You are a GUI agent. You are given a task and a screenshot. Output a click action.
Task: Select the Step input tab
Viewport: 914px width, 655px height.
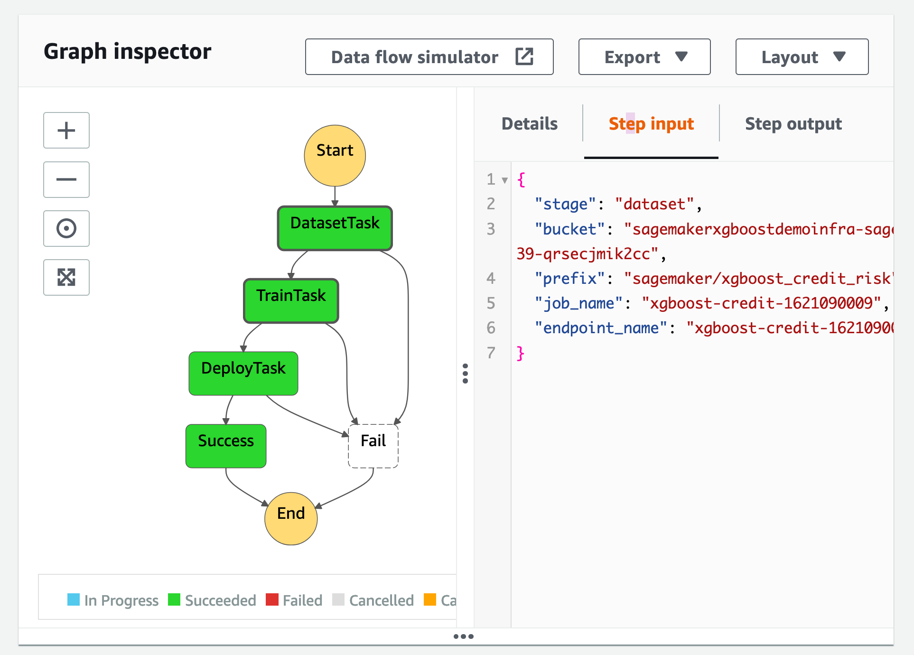coord(651,124)
